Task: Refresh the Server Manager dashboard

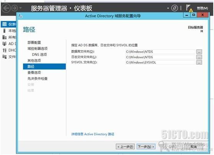Action: [x=174, y=8]
